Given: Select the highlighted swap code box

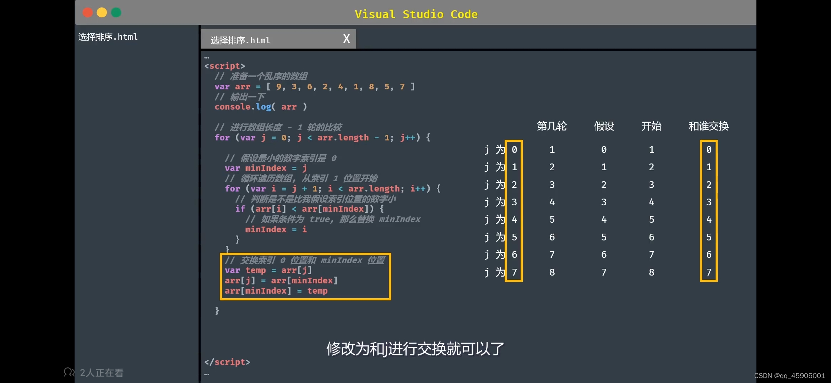Looking at the screenshot, I should pos(305,277).
